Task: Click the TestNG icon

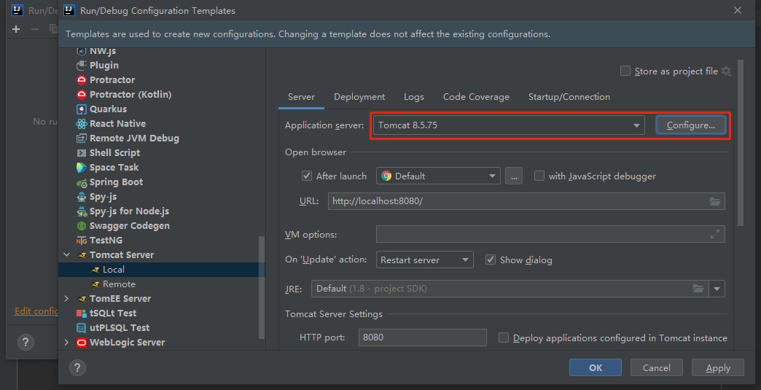Action: pyautogui.click(x=82, y=241)
